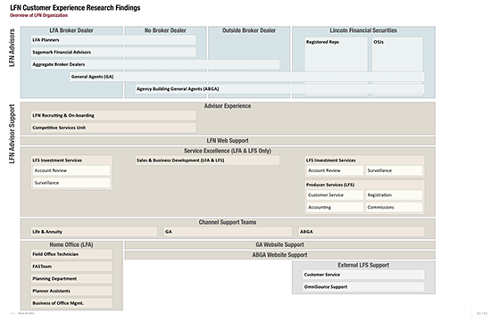Select the 'Channel Support Teams' header
Image resolution: width=500 pixels, height=321 pixels.
coord(228,222)
